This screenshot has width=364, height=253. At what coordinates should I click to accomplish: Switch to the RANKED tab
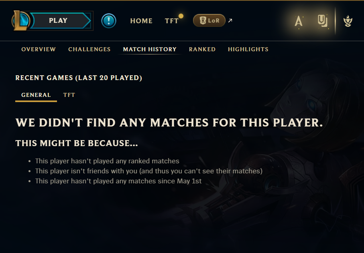[x=202, y=49]
